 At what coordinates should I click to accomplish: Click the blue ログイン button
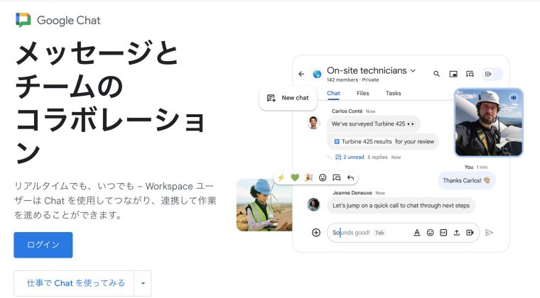pos(43,245)
